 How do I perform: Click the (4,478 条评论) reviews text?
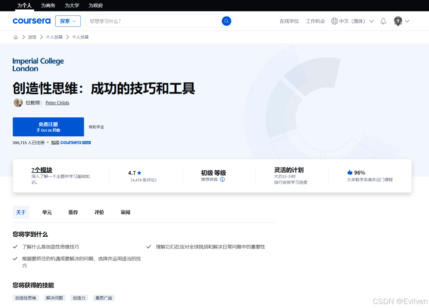[144, 180]
